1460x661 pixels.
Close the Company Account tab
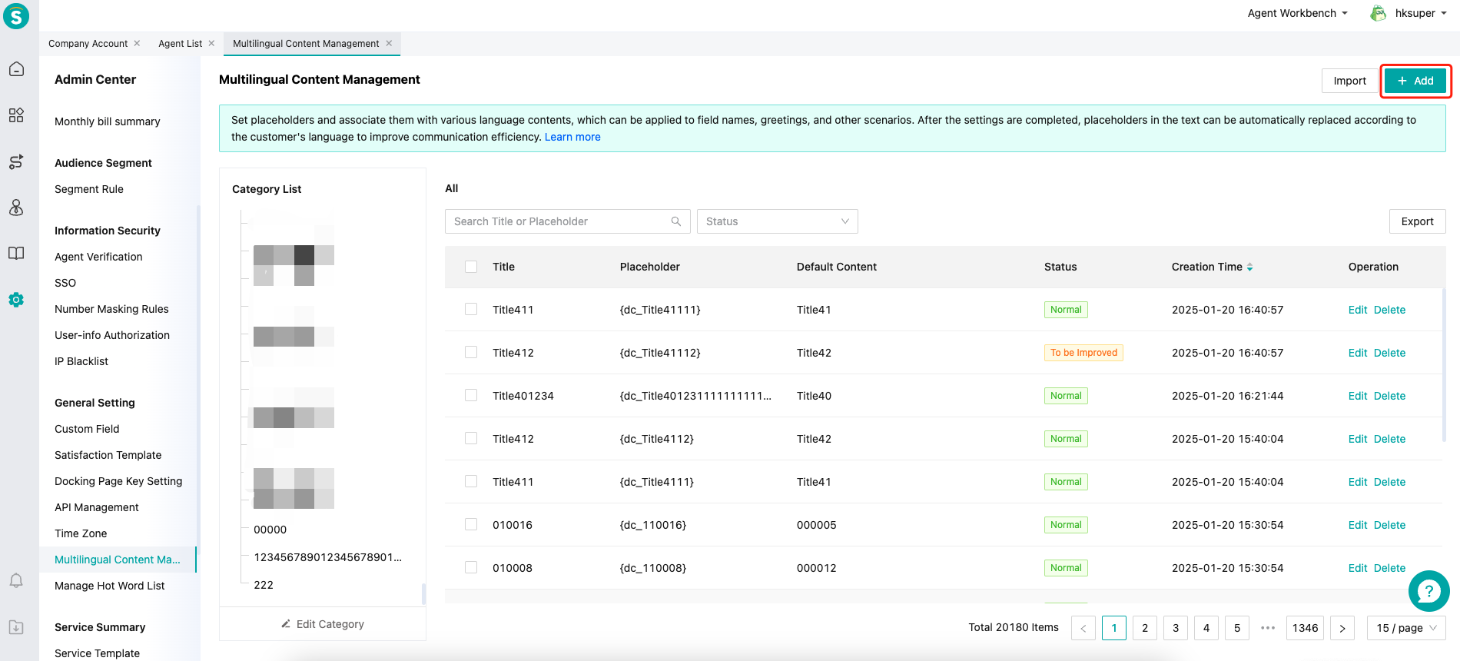(x=137, y=43)
